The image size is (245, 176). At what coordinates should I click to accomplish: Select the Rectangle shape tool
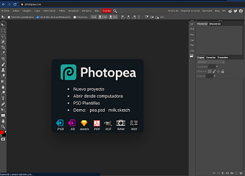pyautogui.click(x=3, y=115)
